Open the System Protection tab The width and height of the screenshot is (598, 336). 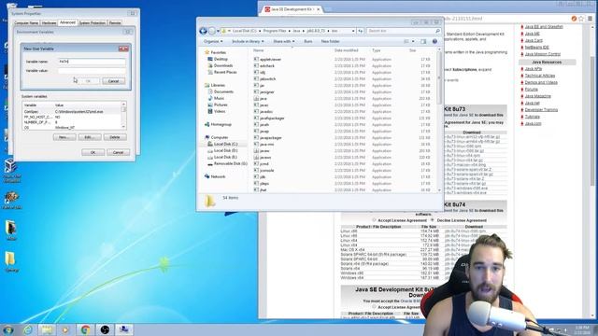pyautogui.click(x=93, y=22)
